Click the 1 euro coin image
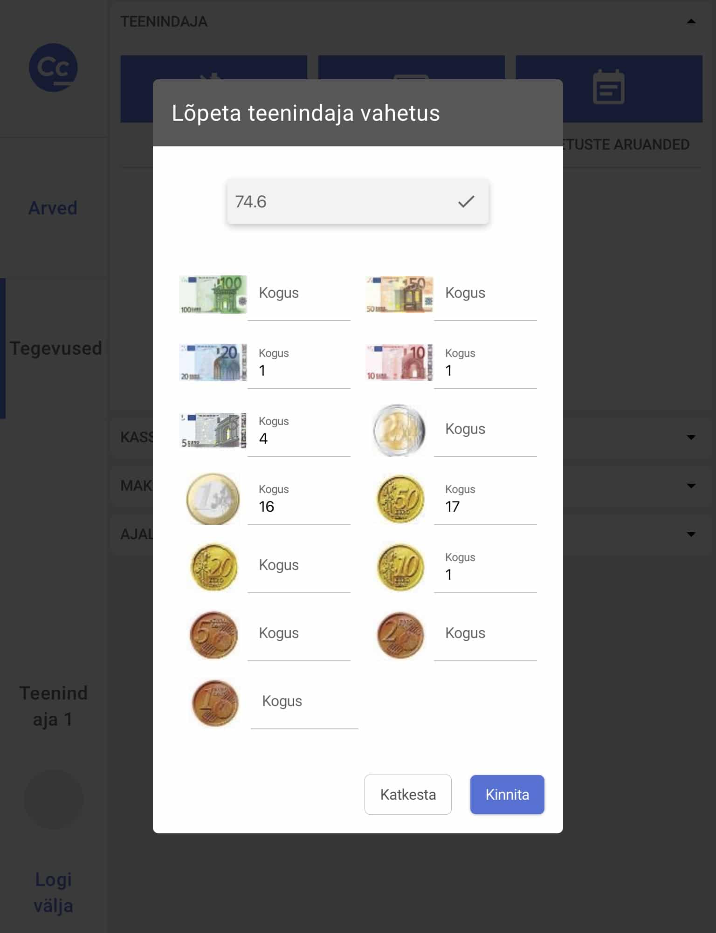The image size is (716, 933). click(x=213, y=499)
